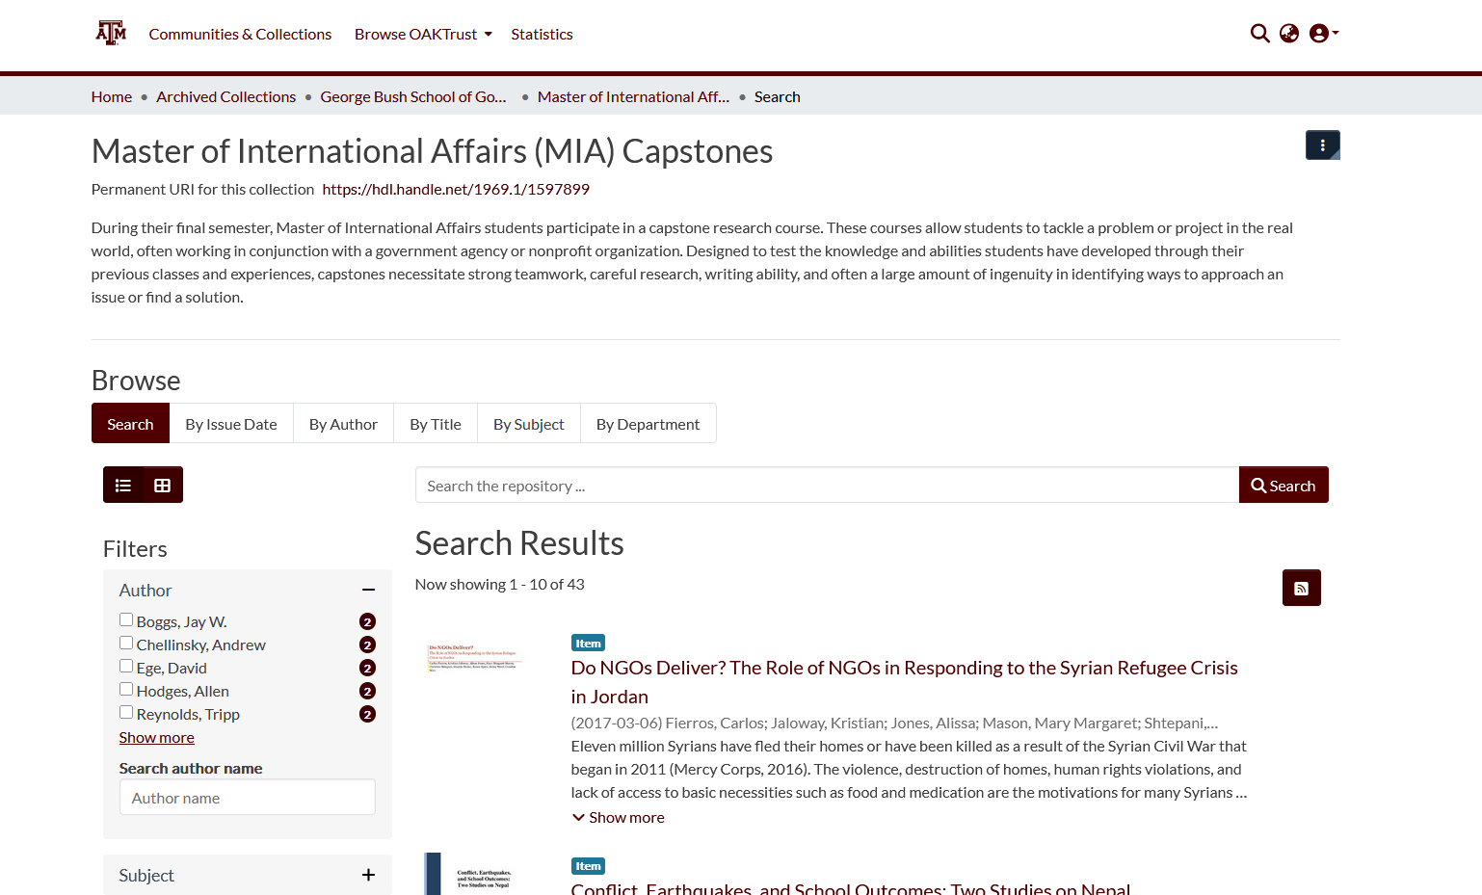Open the header search magnifier icon

(1259, 34)
